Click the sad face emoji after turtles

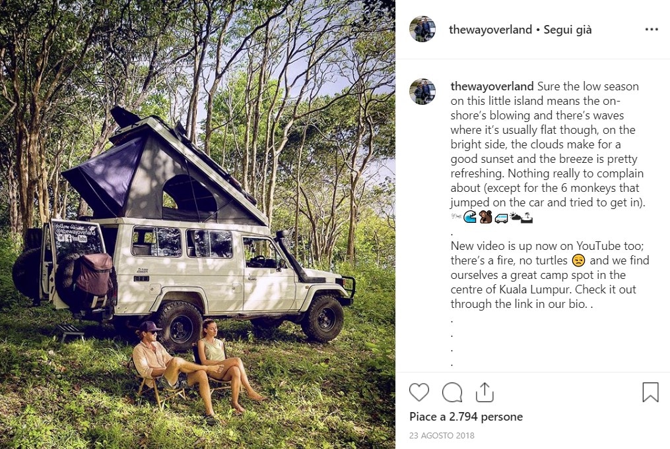pyautogui.click(x=578, y=260)
